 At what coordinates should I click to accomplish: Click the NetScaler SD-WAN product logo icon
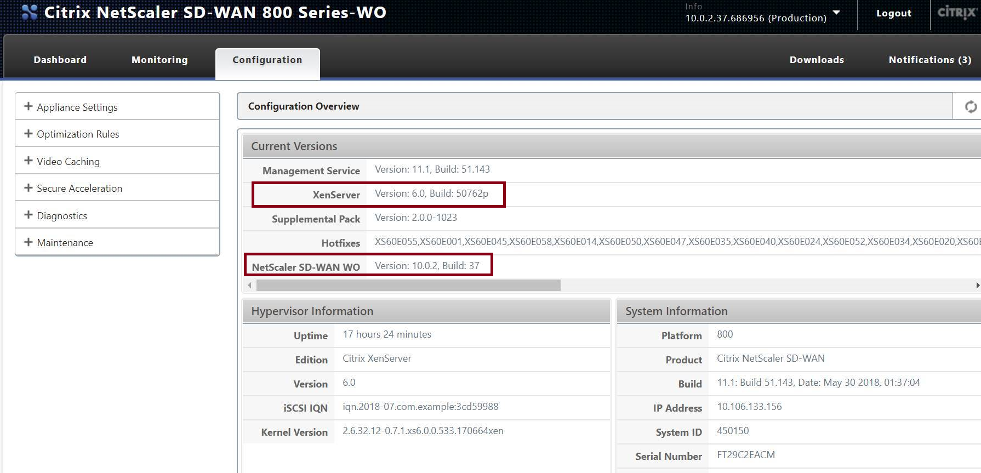pyautogui.click(x=30, y=12)
